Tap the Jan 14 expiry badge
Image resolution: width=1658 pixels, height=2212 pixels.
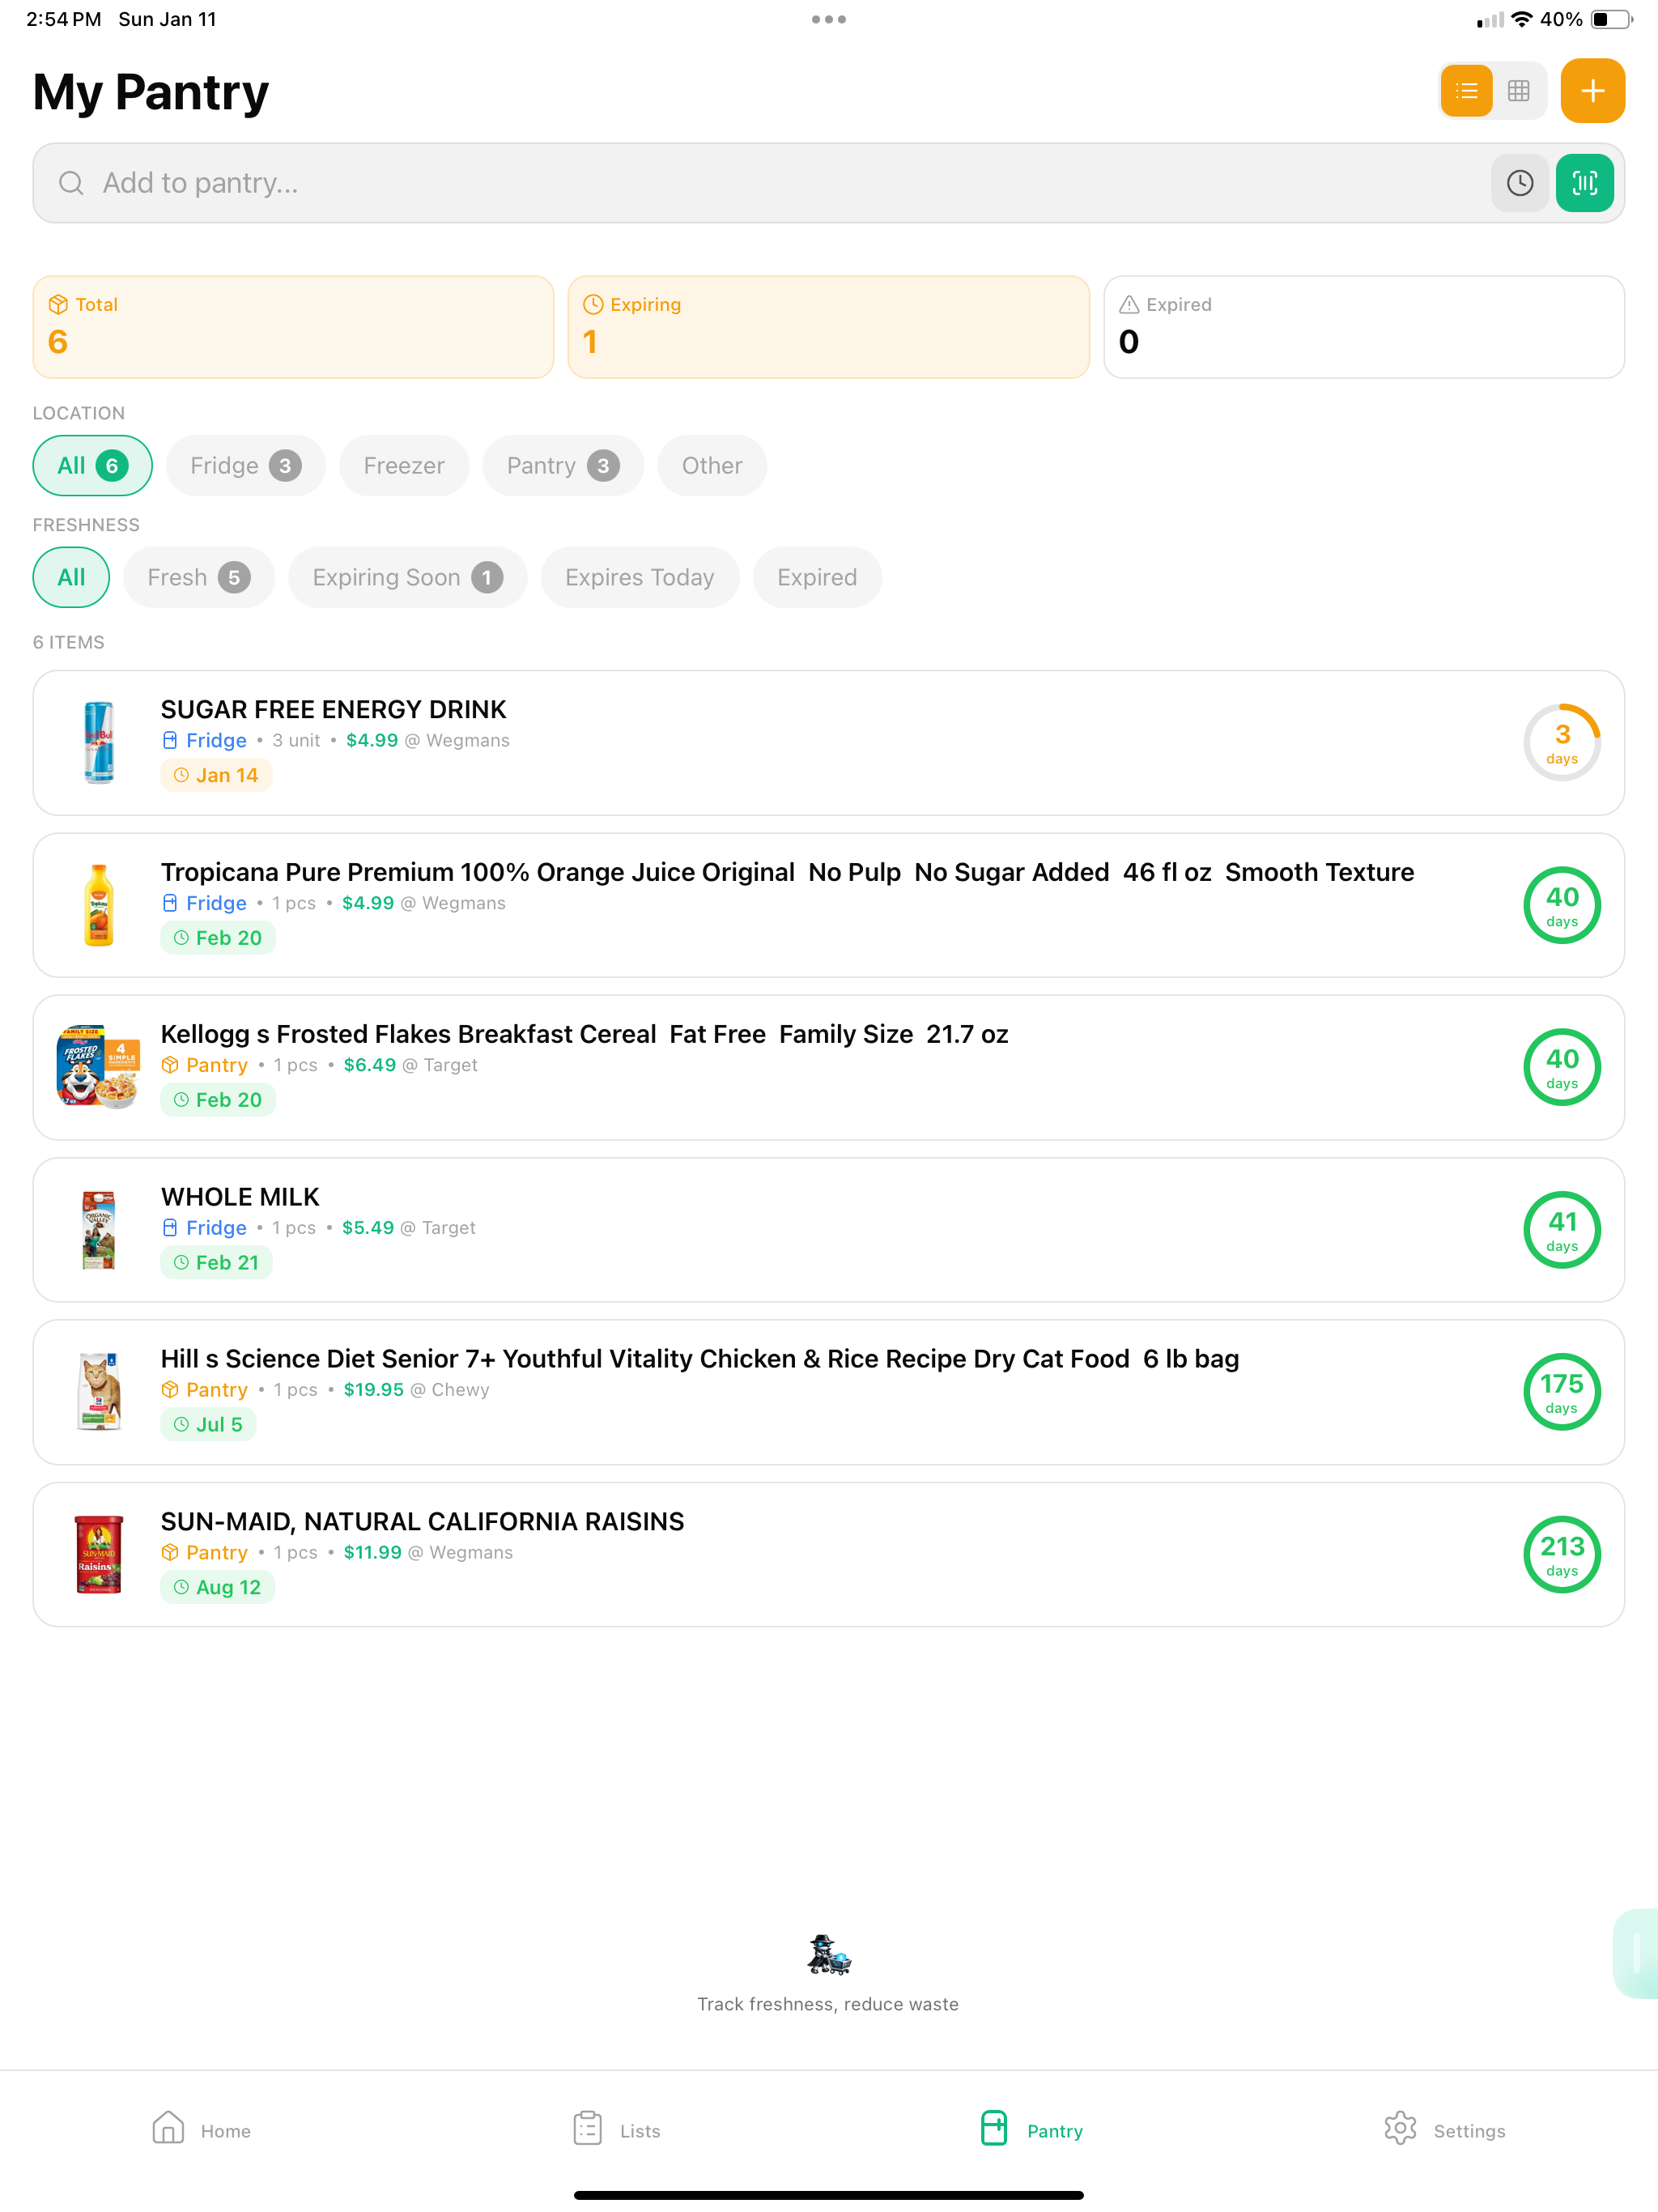coord(216,776)
